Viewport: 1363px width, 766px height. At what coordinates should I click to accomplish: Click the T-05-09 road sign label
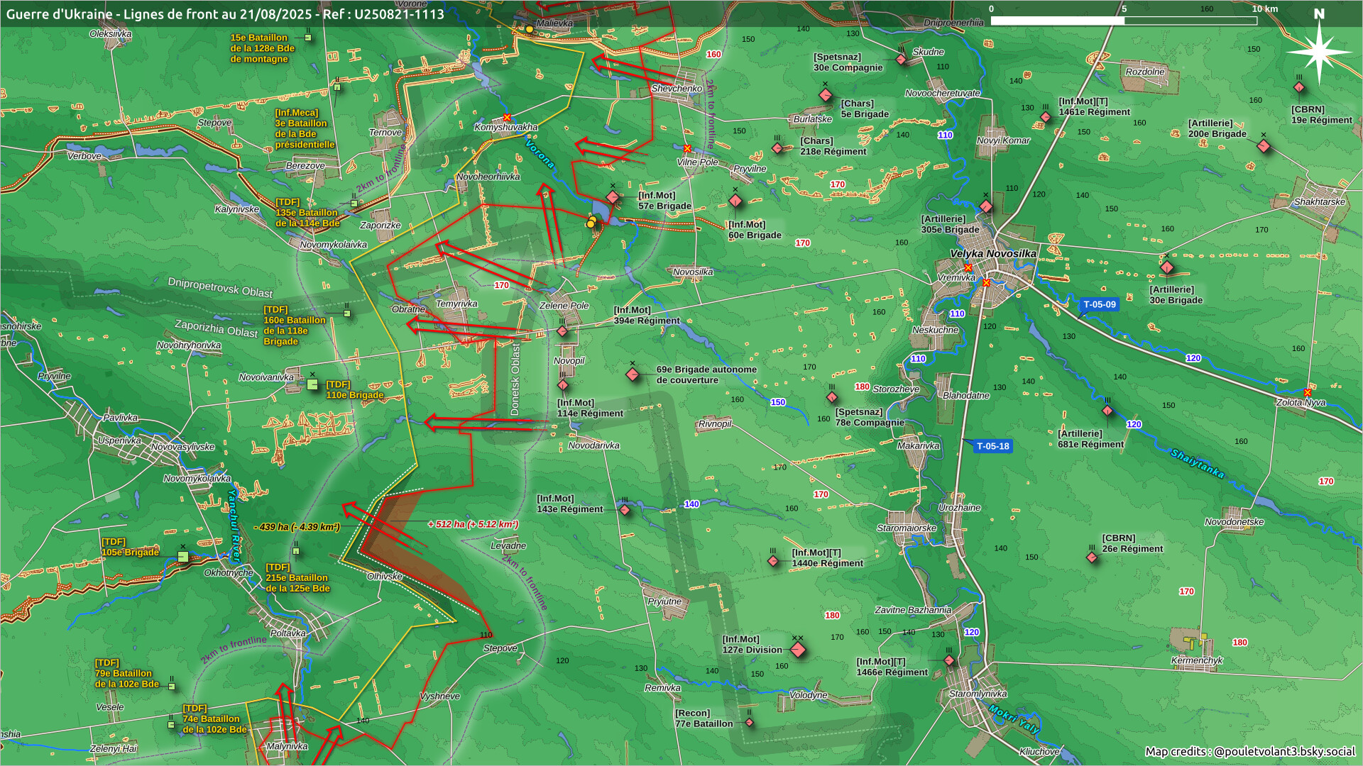pyautogui.click(x=1099, y=304)
